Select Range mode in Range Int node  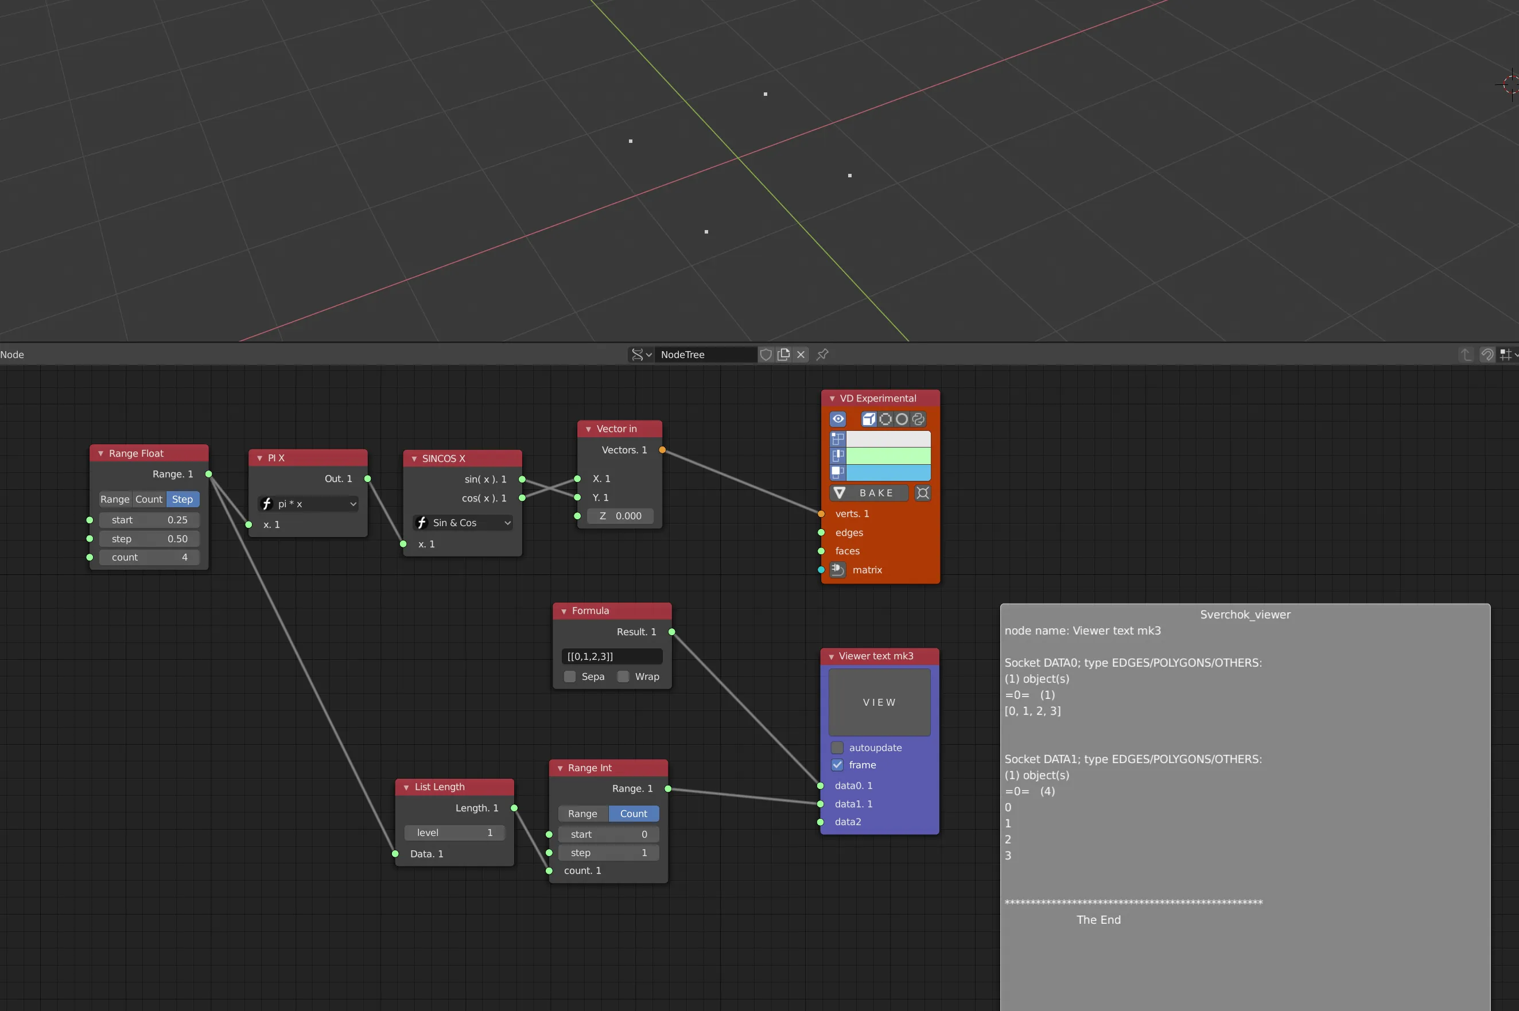coord(582,814)
